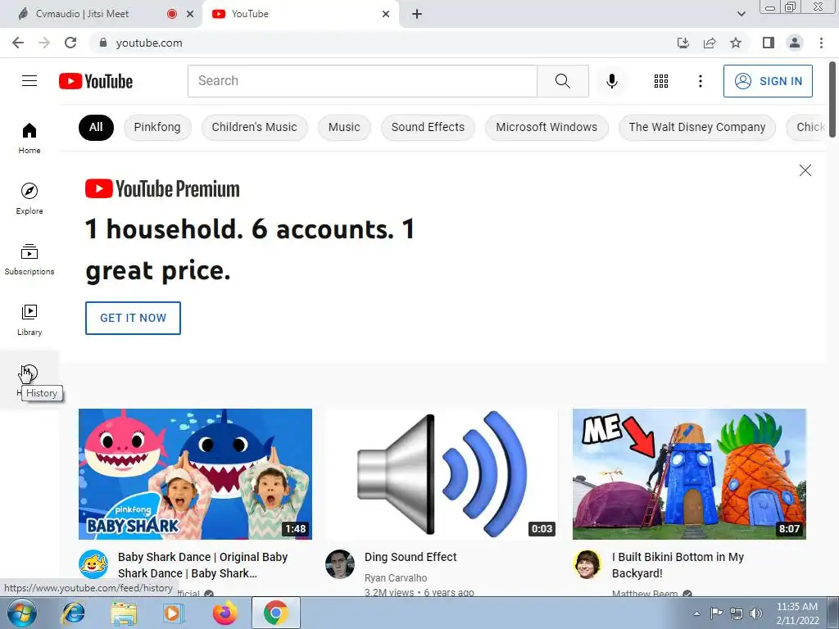839x629 pixels.
Task: Open Explore in the sidebar
Action: coord(29,198)
